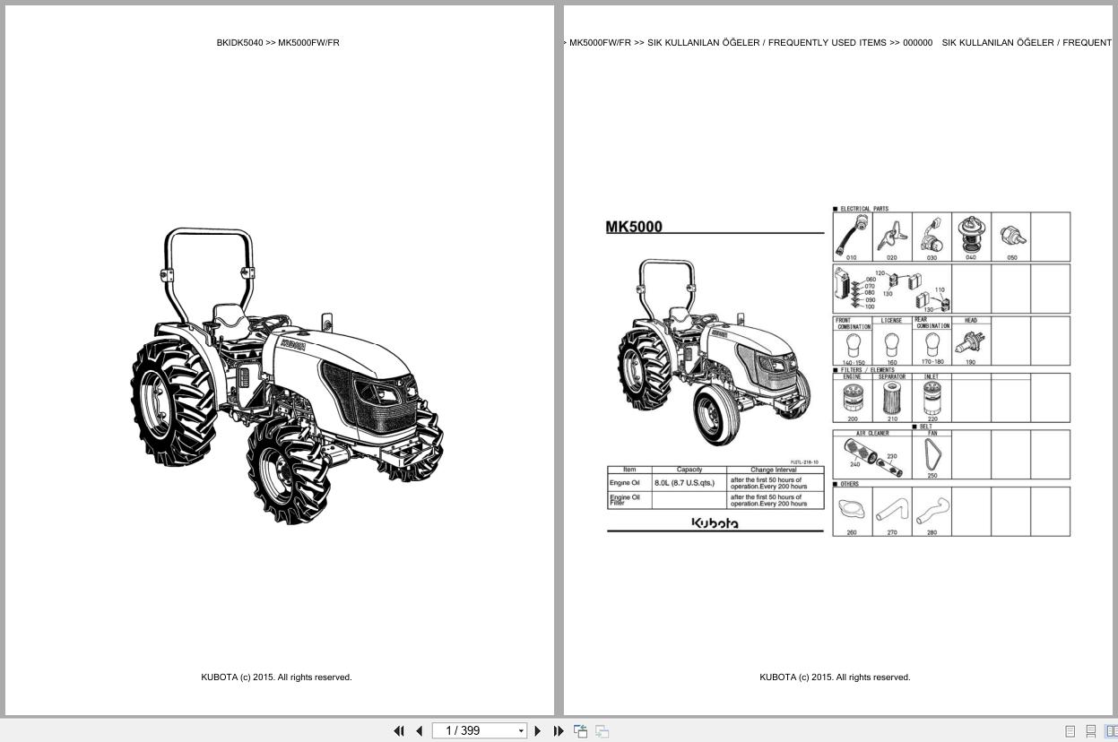Click electrical part item 030
The image size is (1118, 742).
(x=932, y=237)
